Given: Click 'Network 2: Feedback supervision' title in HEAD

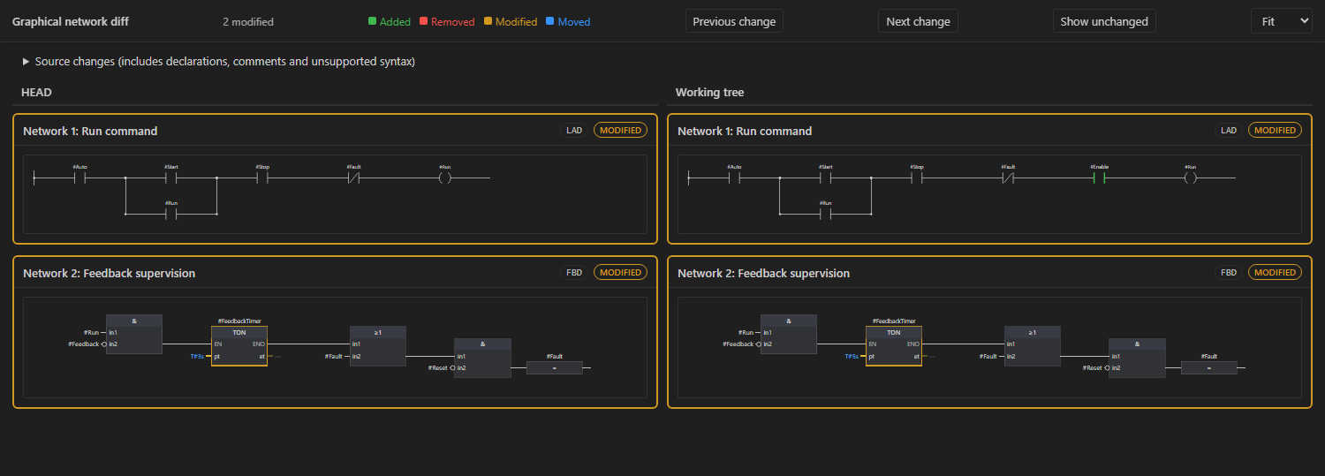Looking at the screenshot, I should [110, 273].
